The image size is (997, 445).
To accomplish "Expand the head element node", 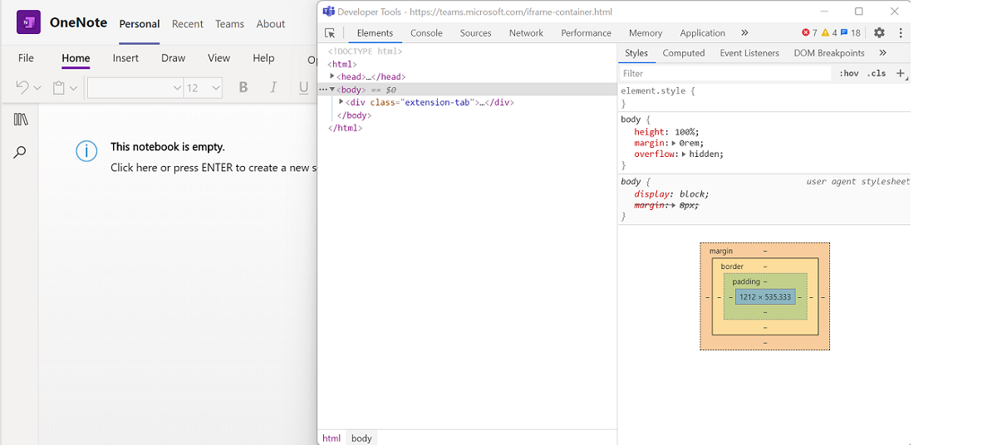I will click(x=332, y=76).
